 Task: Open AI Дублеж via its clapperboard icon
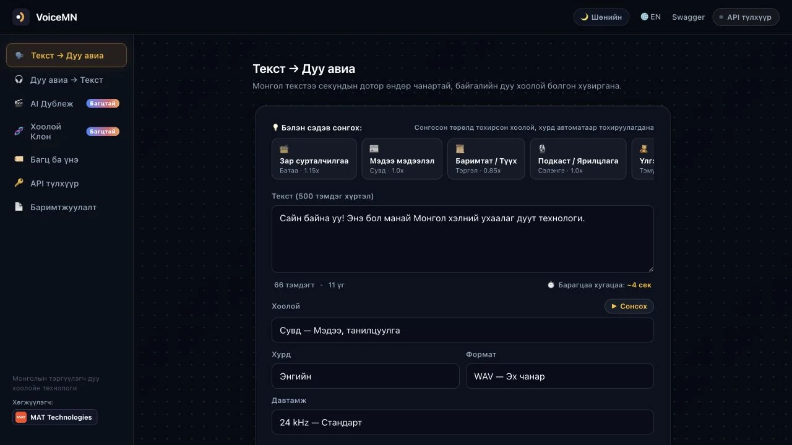19,104
